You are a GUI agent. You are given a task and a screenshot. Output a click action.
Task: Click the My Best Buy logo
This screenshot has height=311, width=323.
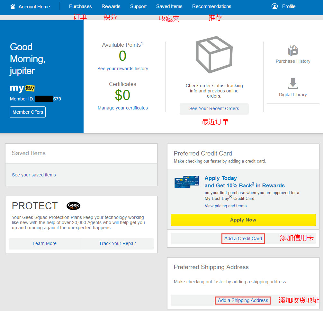[x=22, y=88]
